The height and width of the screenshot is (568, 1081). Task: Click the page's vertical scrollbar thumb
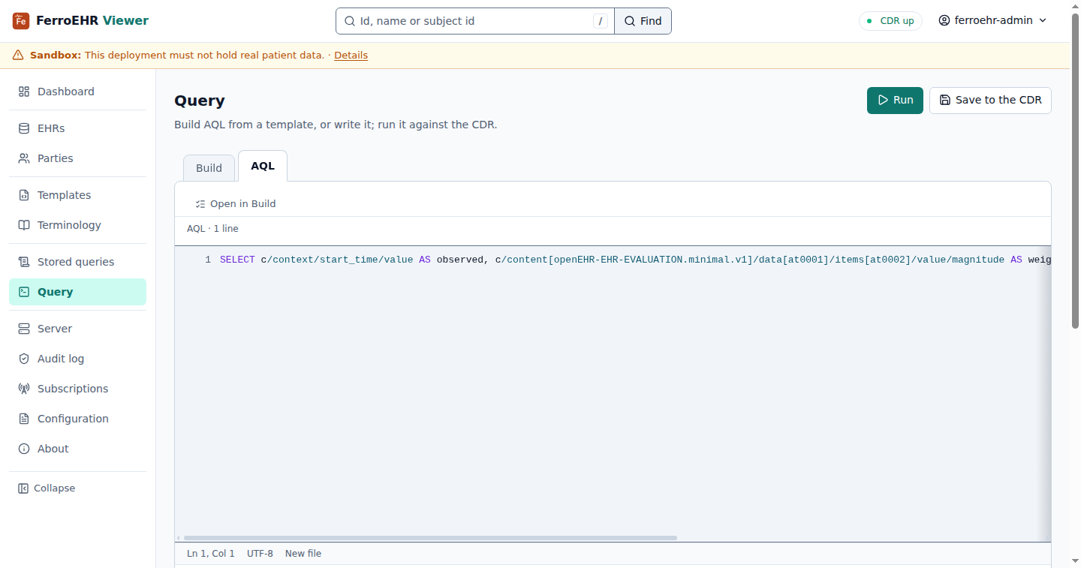tap(1075, 170)
